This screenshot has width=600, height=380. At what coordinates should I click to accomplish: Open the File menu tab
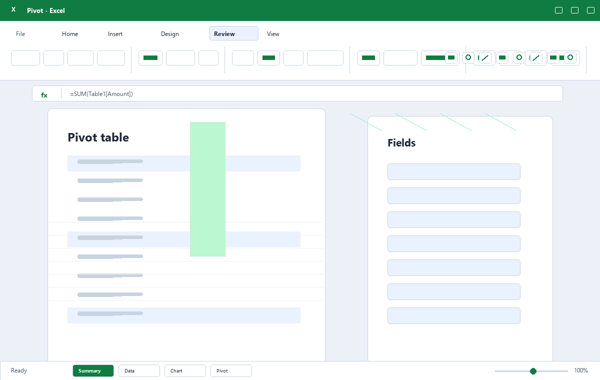point(20,34)
